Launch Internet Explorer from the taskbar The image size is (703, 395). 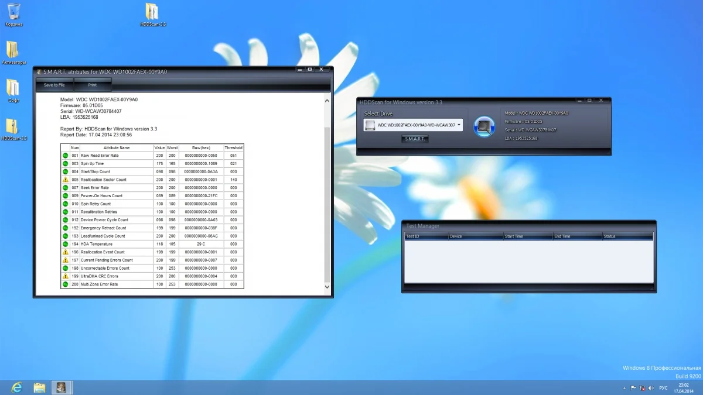(17, 387)
